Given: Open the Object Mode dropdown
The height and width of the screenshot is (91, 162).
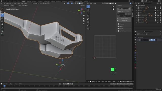Looking at the screenshot, I should point(9,3).
